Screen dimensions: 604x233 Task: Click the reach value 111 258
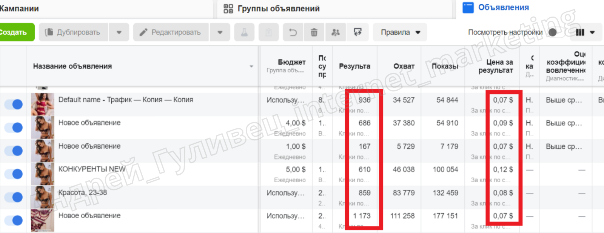[x=402, y=216]
